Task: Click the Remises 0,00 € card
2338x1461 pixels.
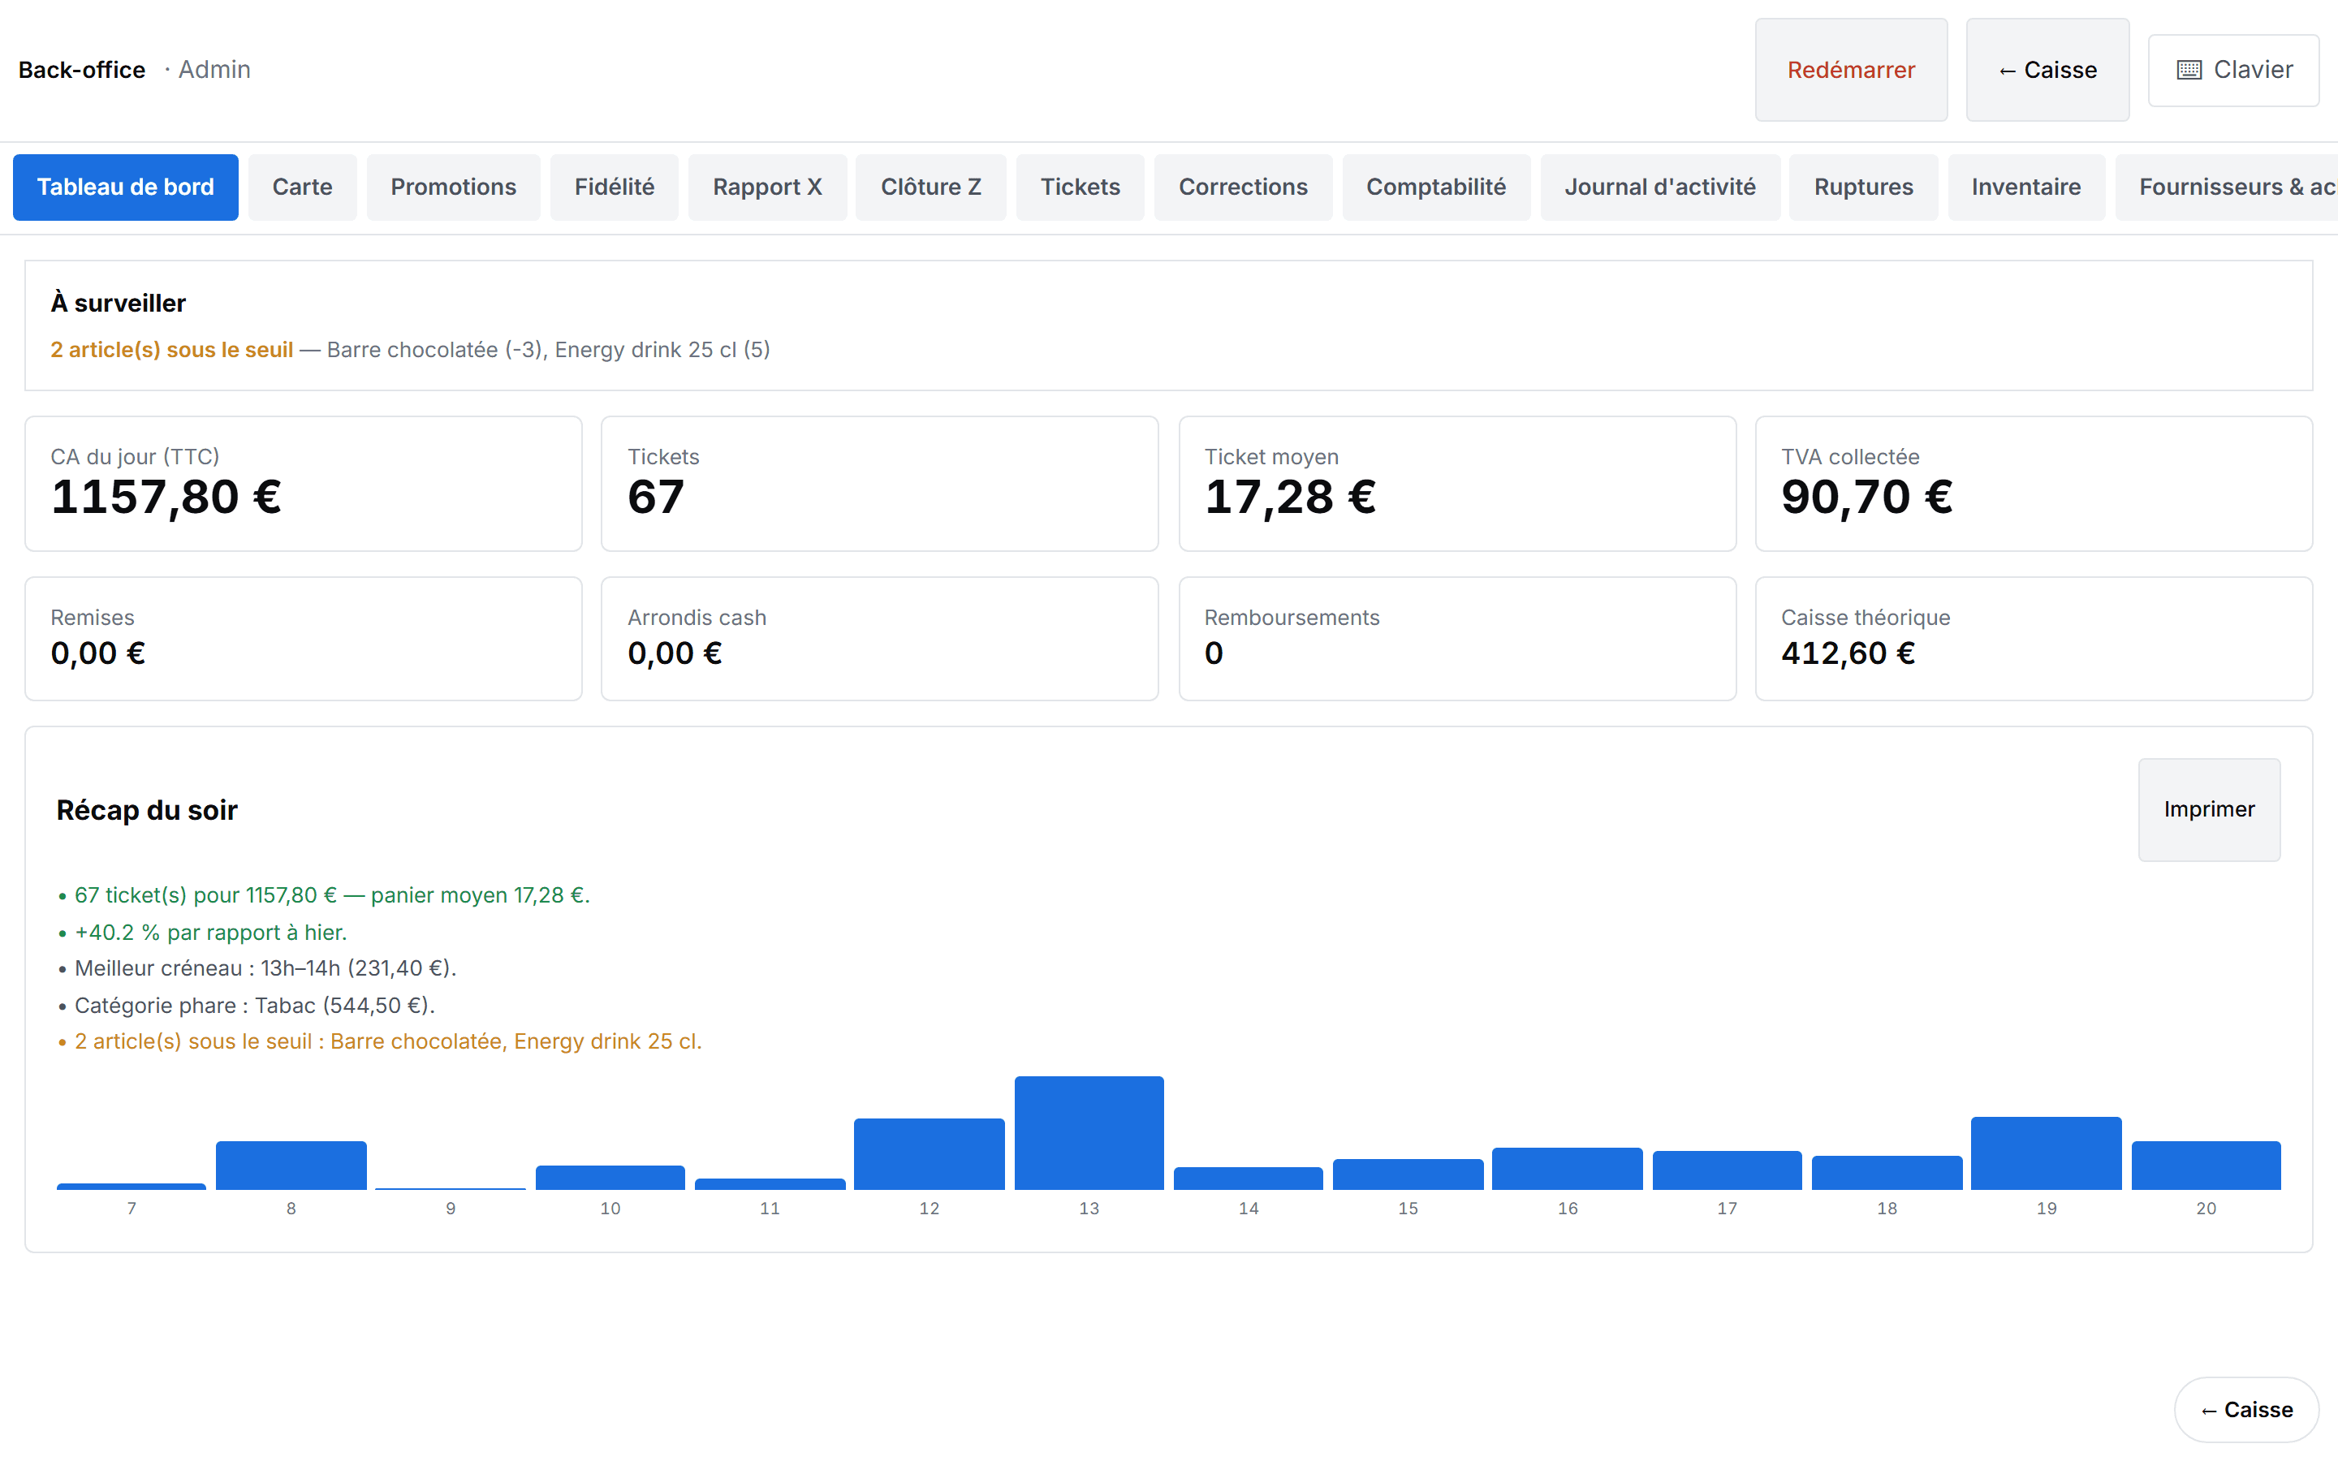Action: click(304, 639)
